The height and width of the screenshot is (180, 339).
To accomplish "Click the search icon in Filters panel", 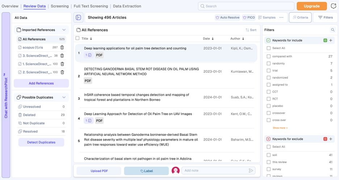I will [332, 30].
